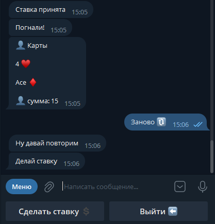
Task: Select the Ставка принята message
Action: pyautogui.click(x=51, y=10)
